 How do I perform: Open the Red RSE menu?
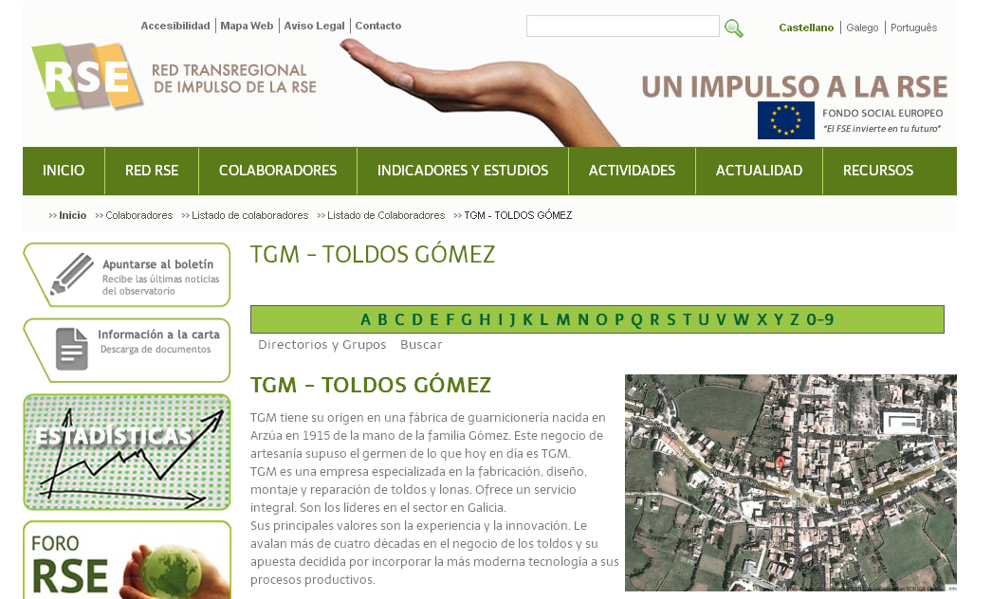coord(152,171)
